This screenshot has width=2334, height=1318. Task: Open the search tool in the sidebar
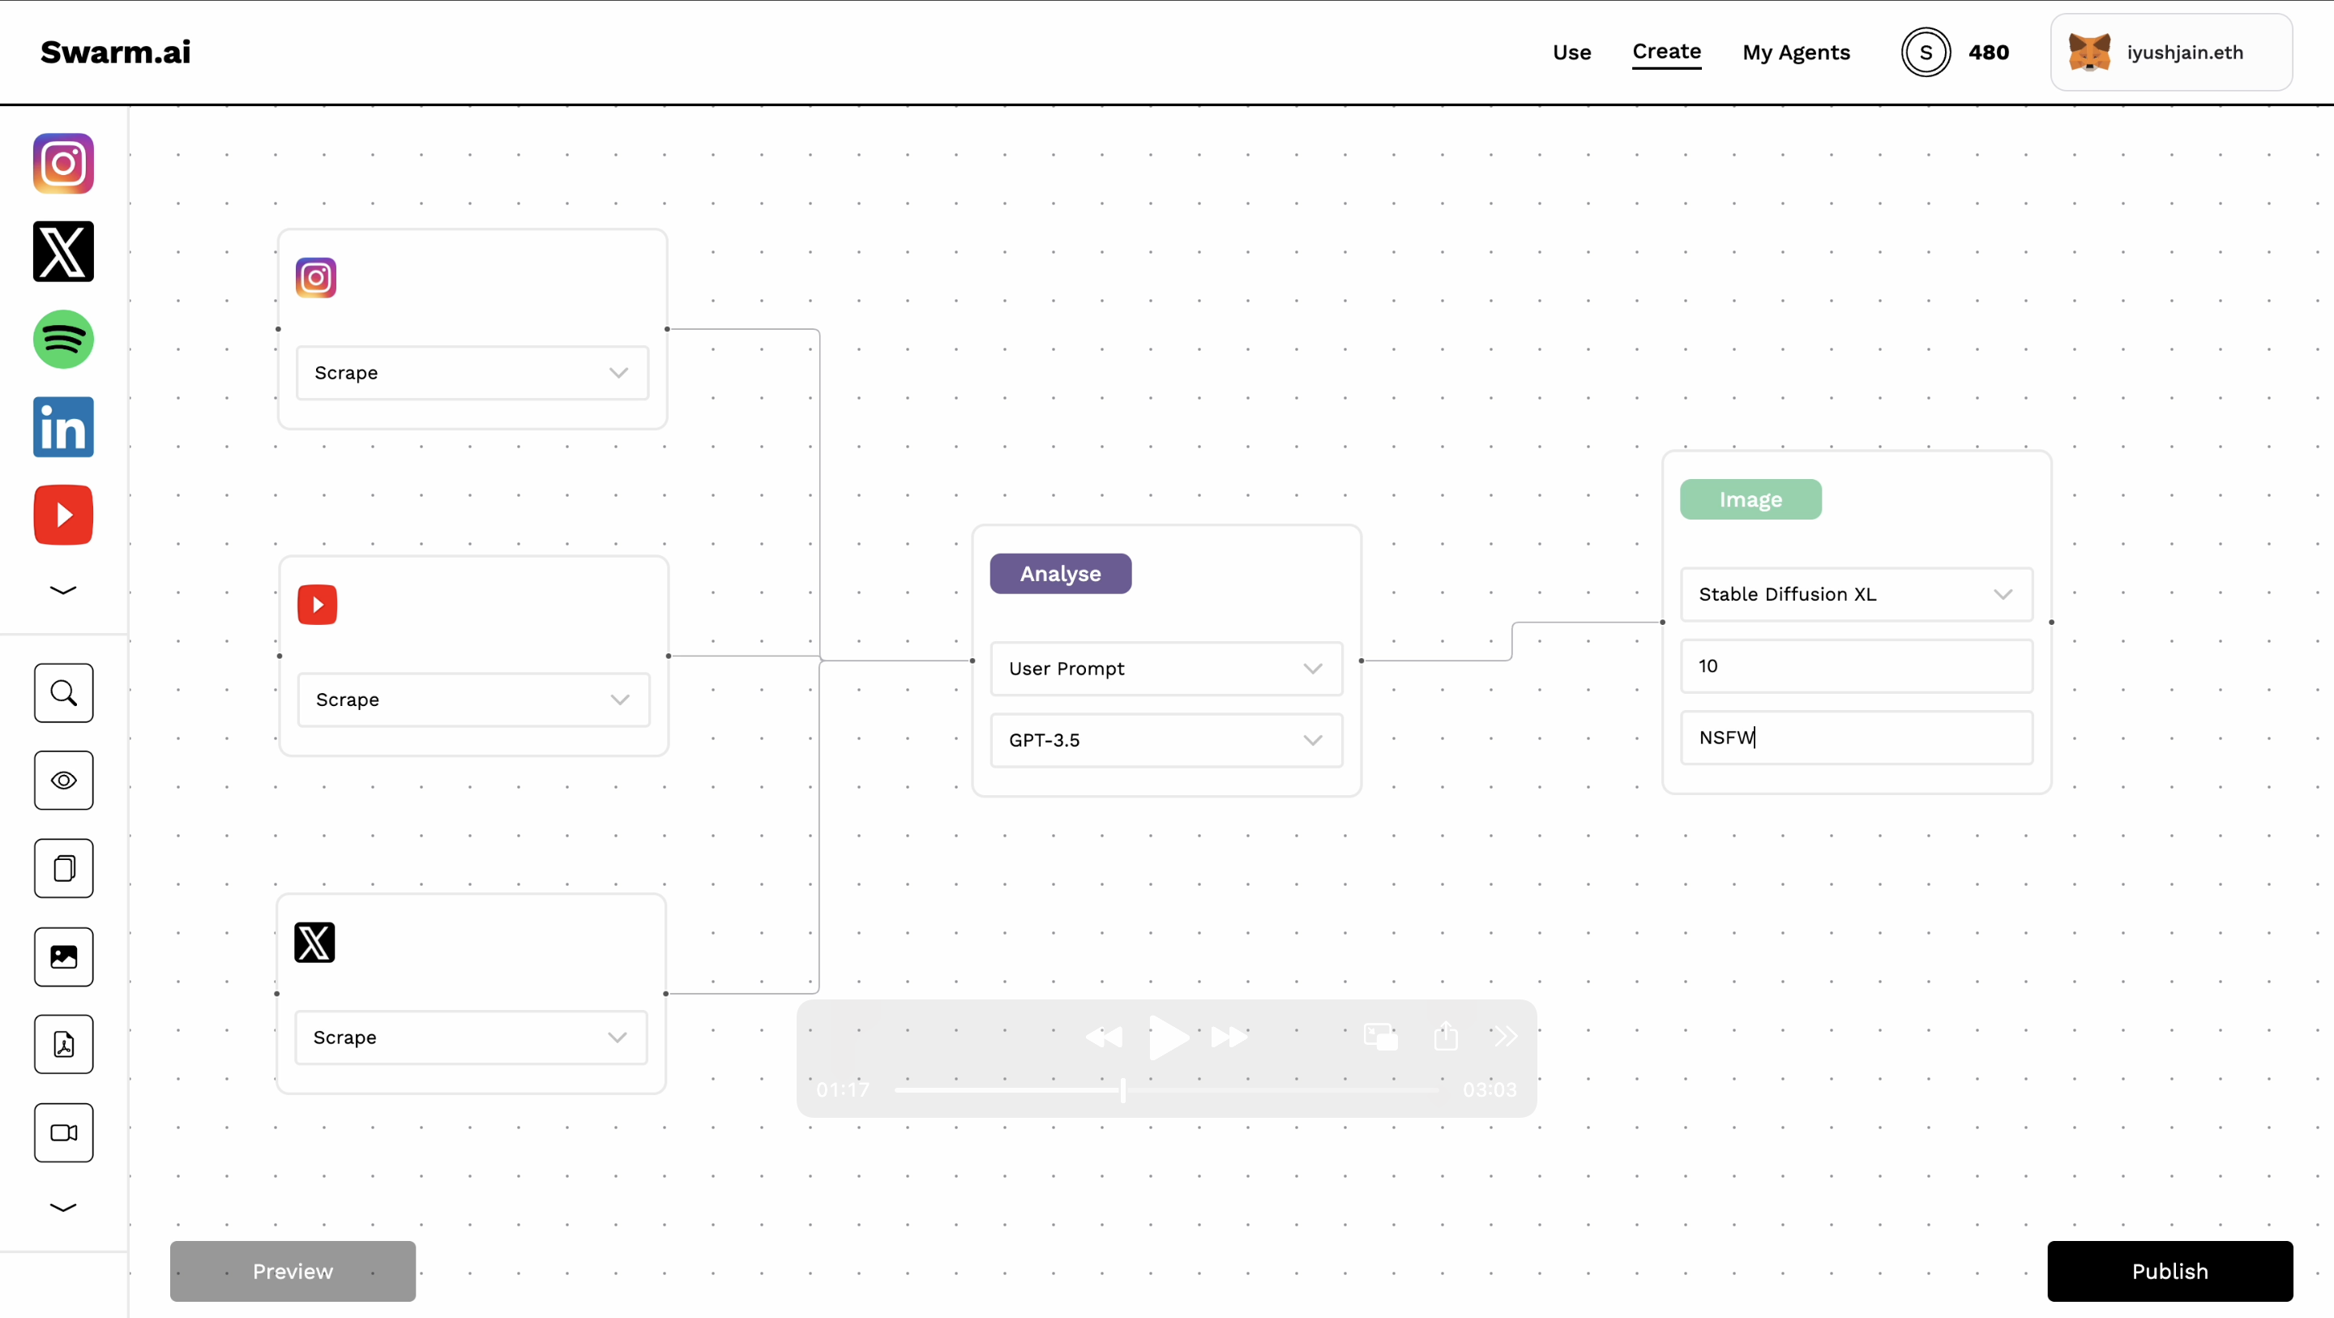(x=63, y=692)
